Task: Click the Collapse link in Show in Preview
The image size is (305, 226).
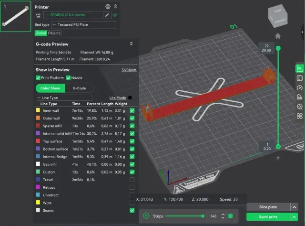Action: (129, 69)
